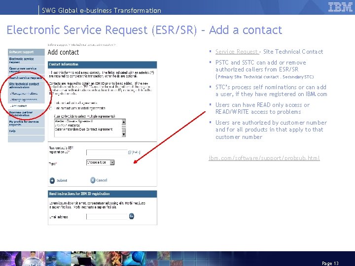
Task: Click the X icon next to Cancel
Action: [93, 180]
